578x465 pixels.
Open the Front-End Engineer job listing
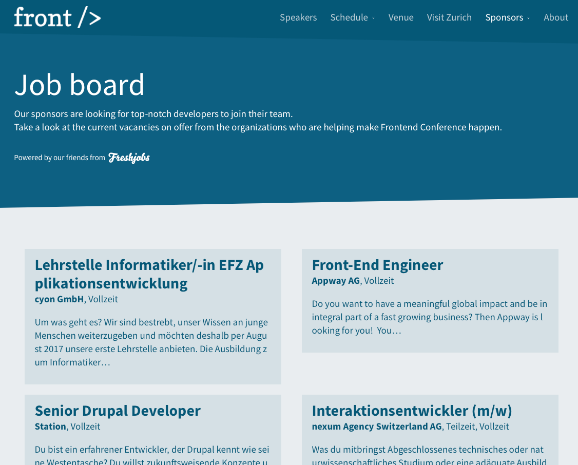pos(377,265)
